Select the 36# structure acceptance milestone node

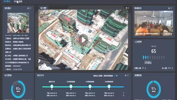(109, 86)
